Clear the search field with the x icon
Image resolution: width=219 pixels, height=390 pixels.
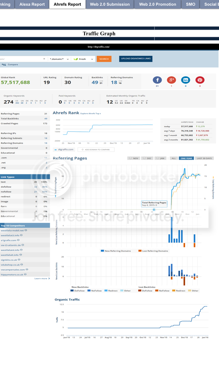click(x=44, y=59)
